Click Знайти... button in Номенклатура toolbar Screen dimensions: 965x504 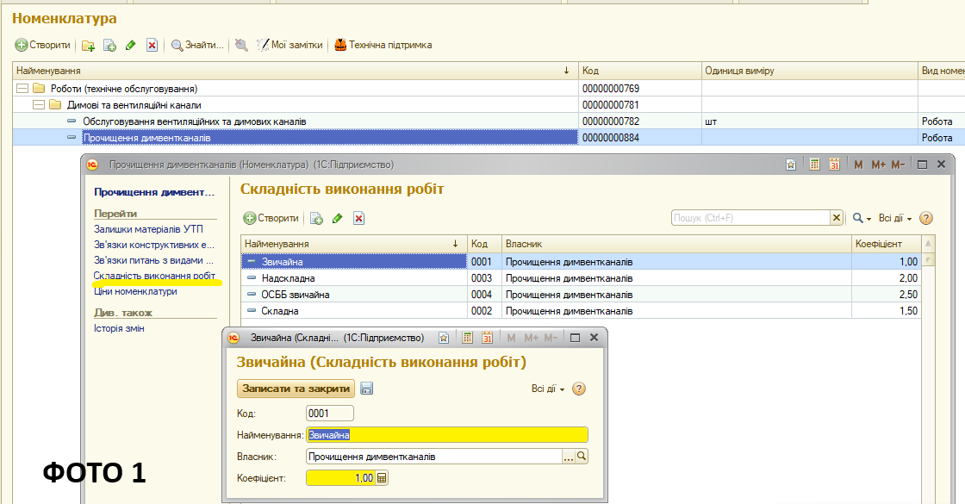pos(197,45)
